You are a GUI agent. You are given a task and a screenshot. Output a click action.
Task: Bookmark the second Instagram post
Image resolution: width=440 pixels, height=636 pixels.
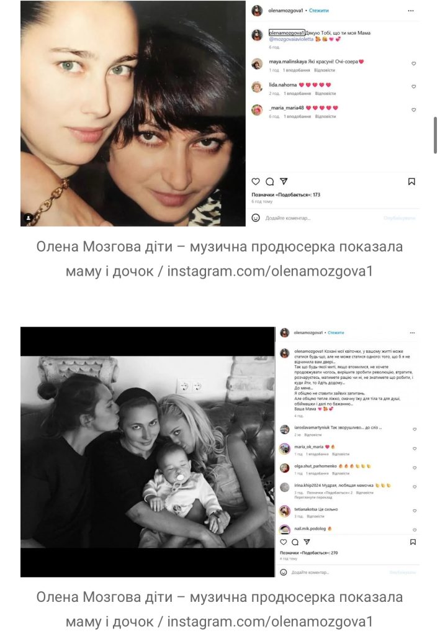(x=413, y=542)
